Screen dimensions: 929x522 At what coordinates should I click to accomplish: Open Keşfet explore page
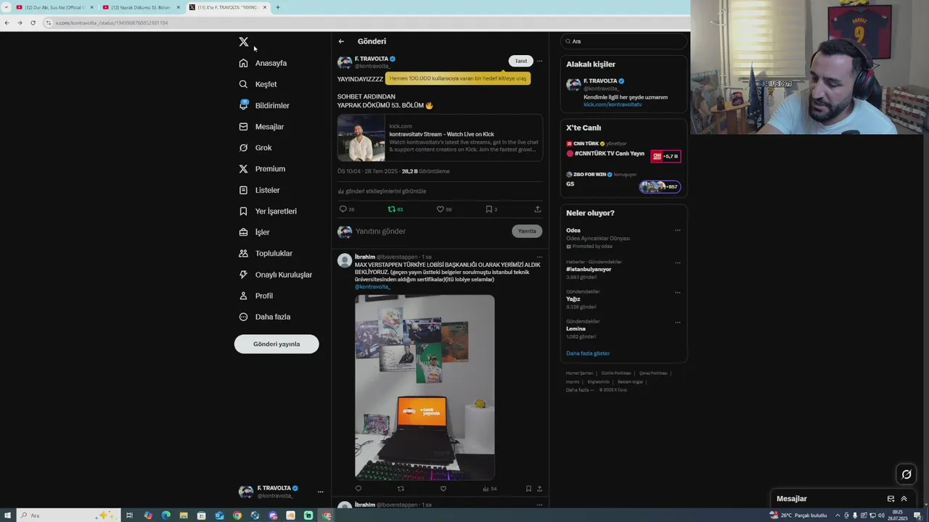click(258, 84)
